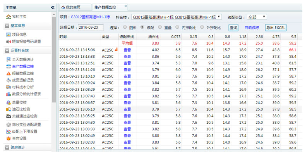Click the 平均值 label in the average row
Screen dimensions: 305x154
coord(127,43)
